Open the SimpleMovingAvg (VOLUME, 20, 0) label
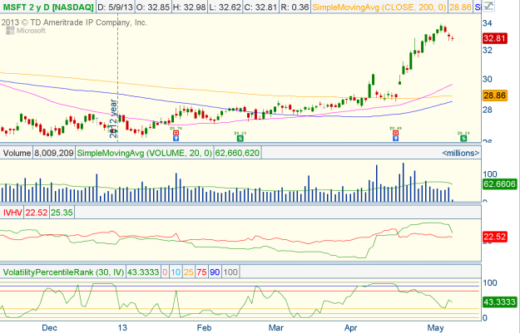The image size is (520, 333). pyautogui.click(x=145, y=153)
